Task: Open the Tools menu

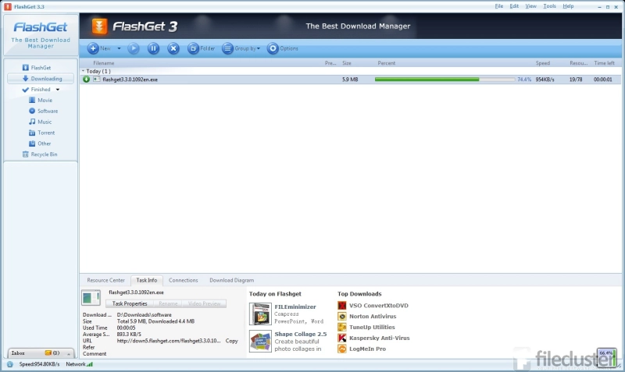Action: pyautogui.click(x=549, y=6)
